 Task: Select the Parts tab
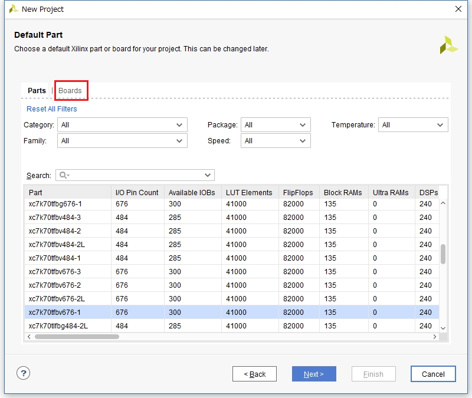(x=37, y=91)
